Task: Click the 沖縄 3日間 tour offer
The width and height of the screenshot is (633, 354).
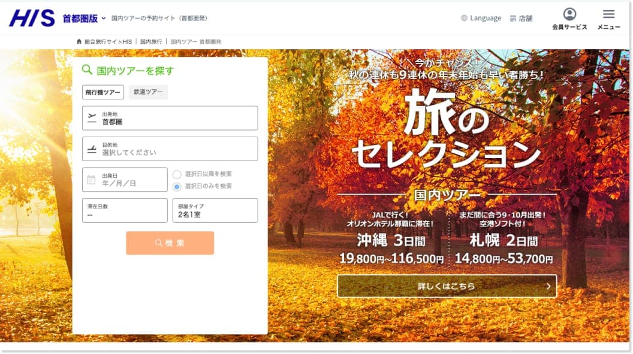Action: coord(391,241)
